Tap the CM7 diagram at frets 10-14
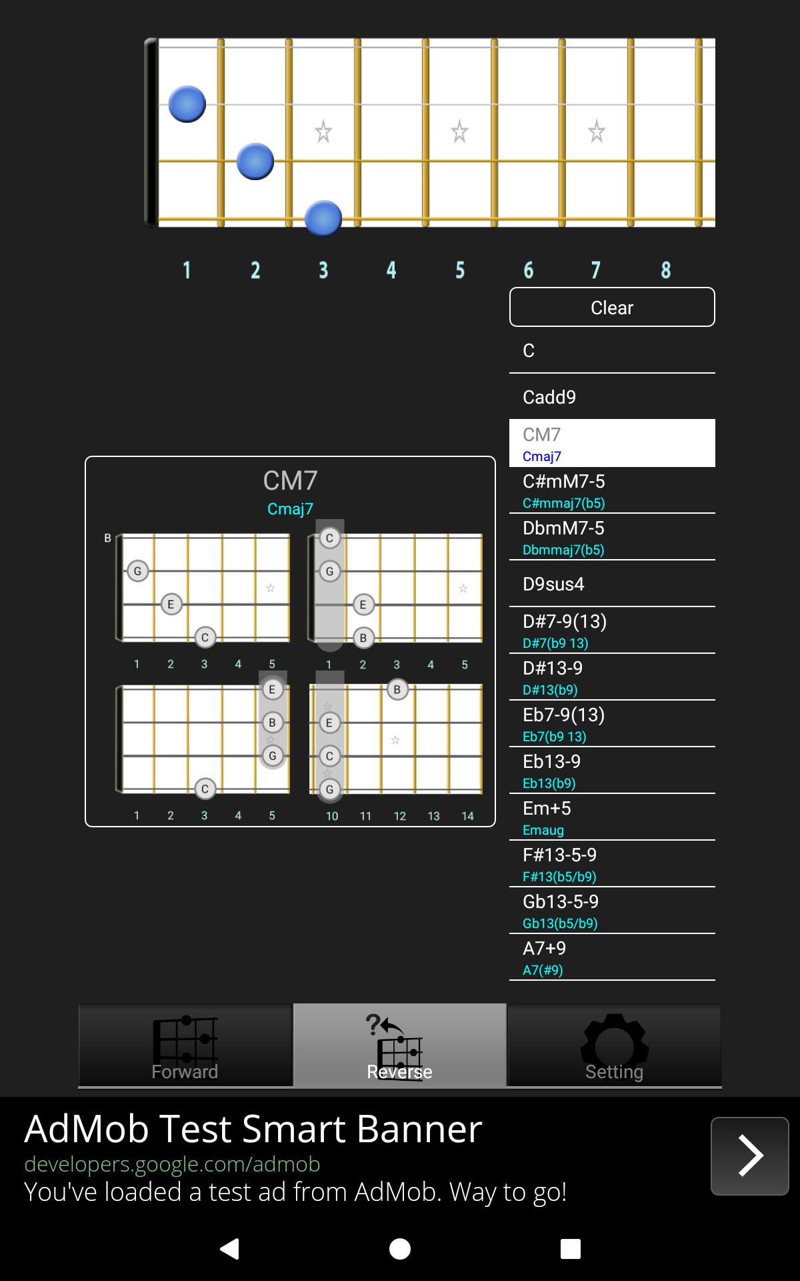 pyautogui.click(x=395, y=746)
